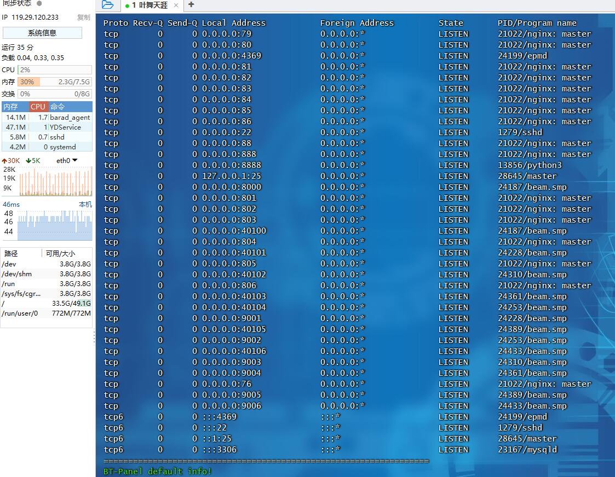Click the 本机 latency label
The height and width of the screenshot is (477, 615).
85,205
